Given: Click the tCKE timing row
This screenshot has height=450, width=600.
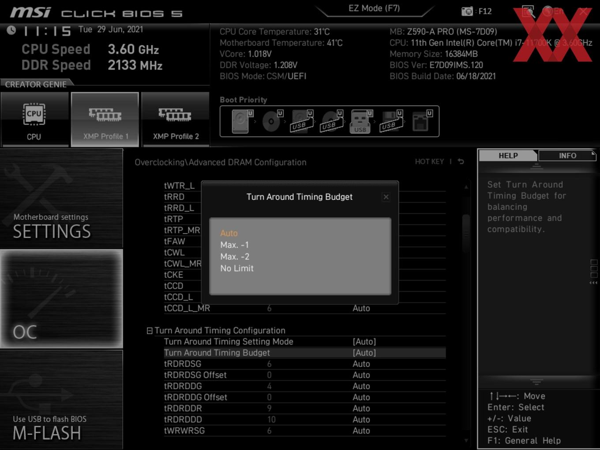Looking at the screenshot, I should (173, 274).
